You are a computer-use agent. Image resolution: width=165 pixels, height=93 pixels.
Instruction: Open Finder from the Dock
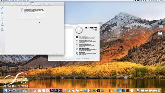pyautogui.click(x=5, y=90)
